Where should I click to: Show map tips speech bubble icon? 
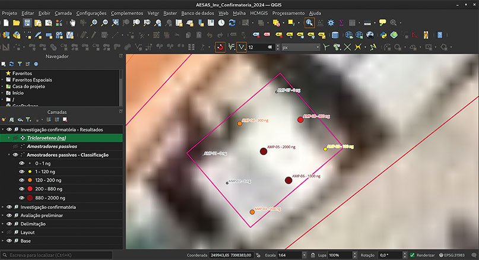[382, 23]
